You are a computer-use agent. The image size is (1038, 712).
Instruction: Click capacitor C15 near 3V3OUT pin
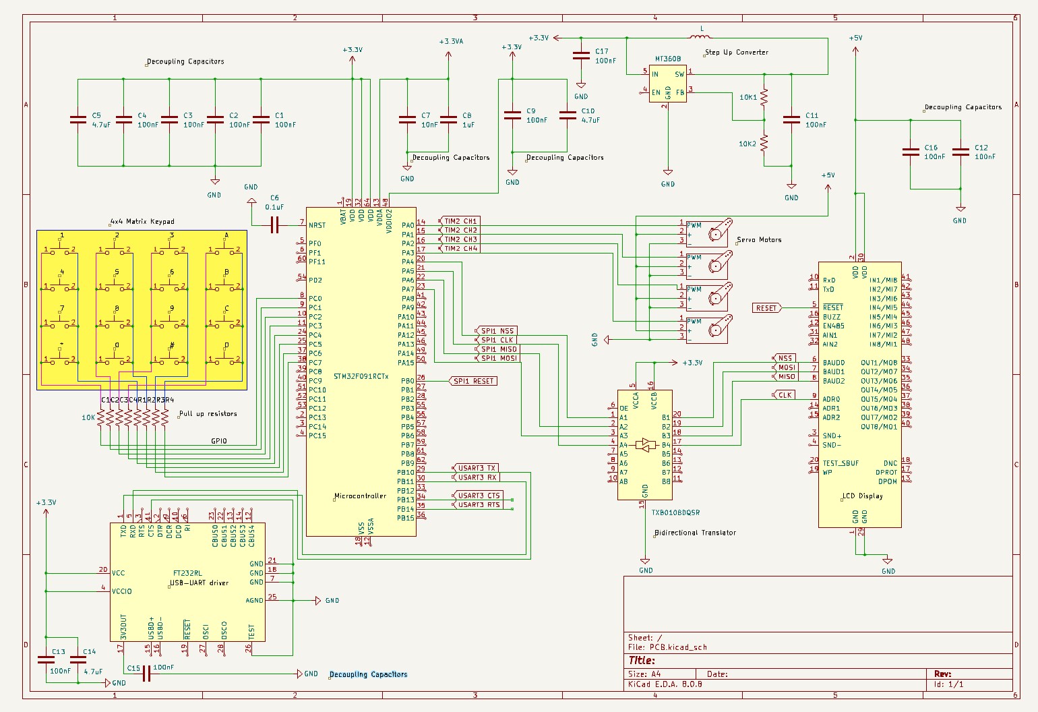(146, 673)
